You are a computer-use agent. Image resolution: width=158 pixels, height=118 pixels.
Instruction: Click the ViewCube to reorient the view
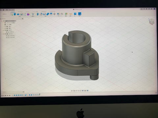pyautogui.click(x=152, y=21)
